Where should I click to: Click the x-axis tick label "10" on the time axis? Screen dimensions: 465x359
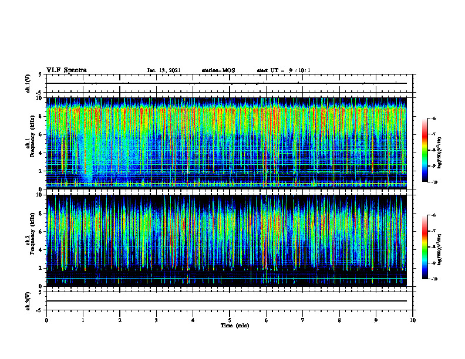[413, 320]
